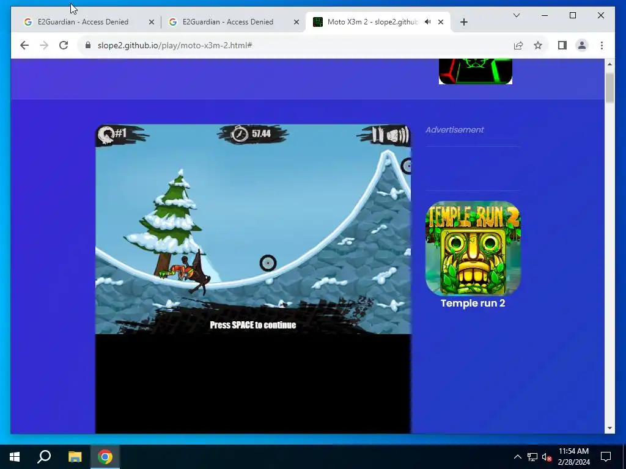Open the tab search dropdown chevron
Screen dimensions: 626x469
(x=516, y=15)
